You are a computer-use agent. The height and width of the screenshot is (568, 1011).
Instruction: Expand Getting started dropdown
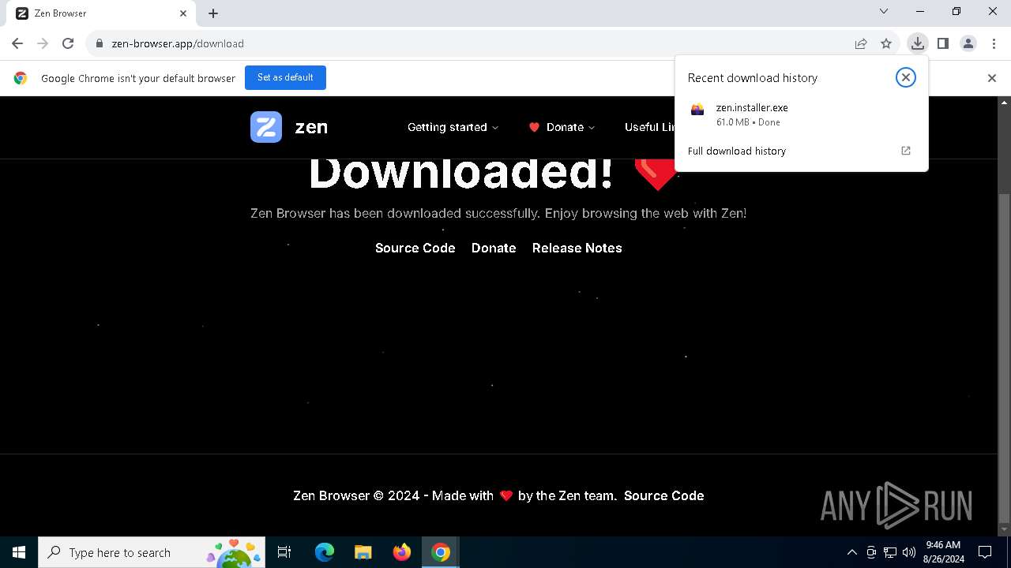click(x=453, y=127)
